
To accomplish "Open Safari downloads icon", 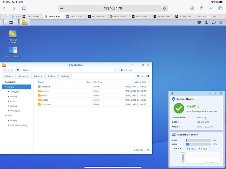I will (192, 8).
